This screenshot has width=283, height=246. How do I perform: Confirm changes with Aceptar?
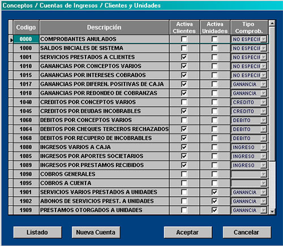tap(187, 232)
